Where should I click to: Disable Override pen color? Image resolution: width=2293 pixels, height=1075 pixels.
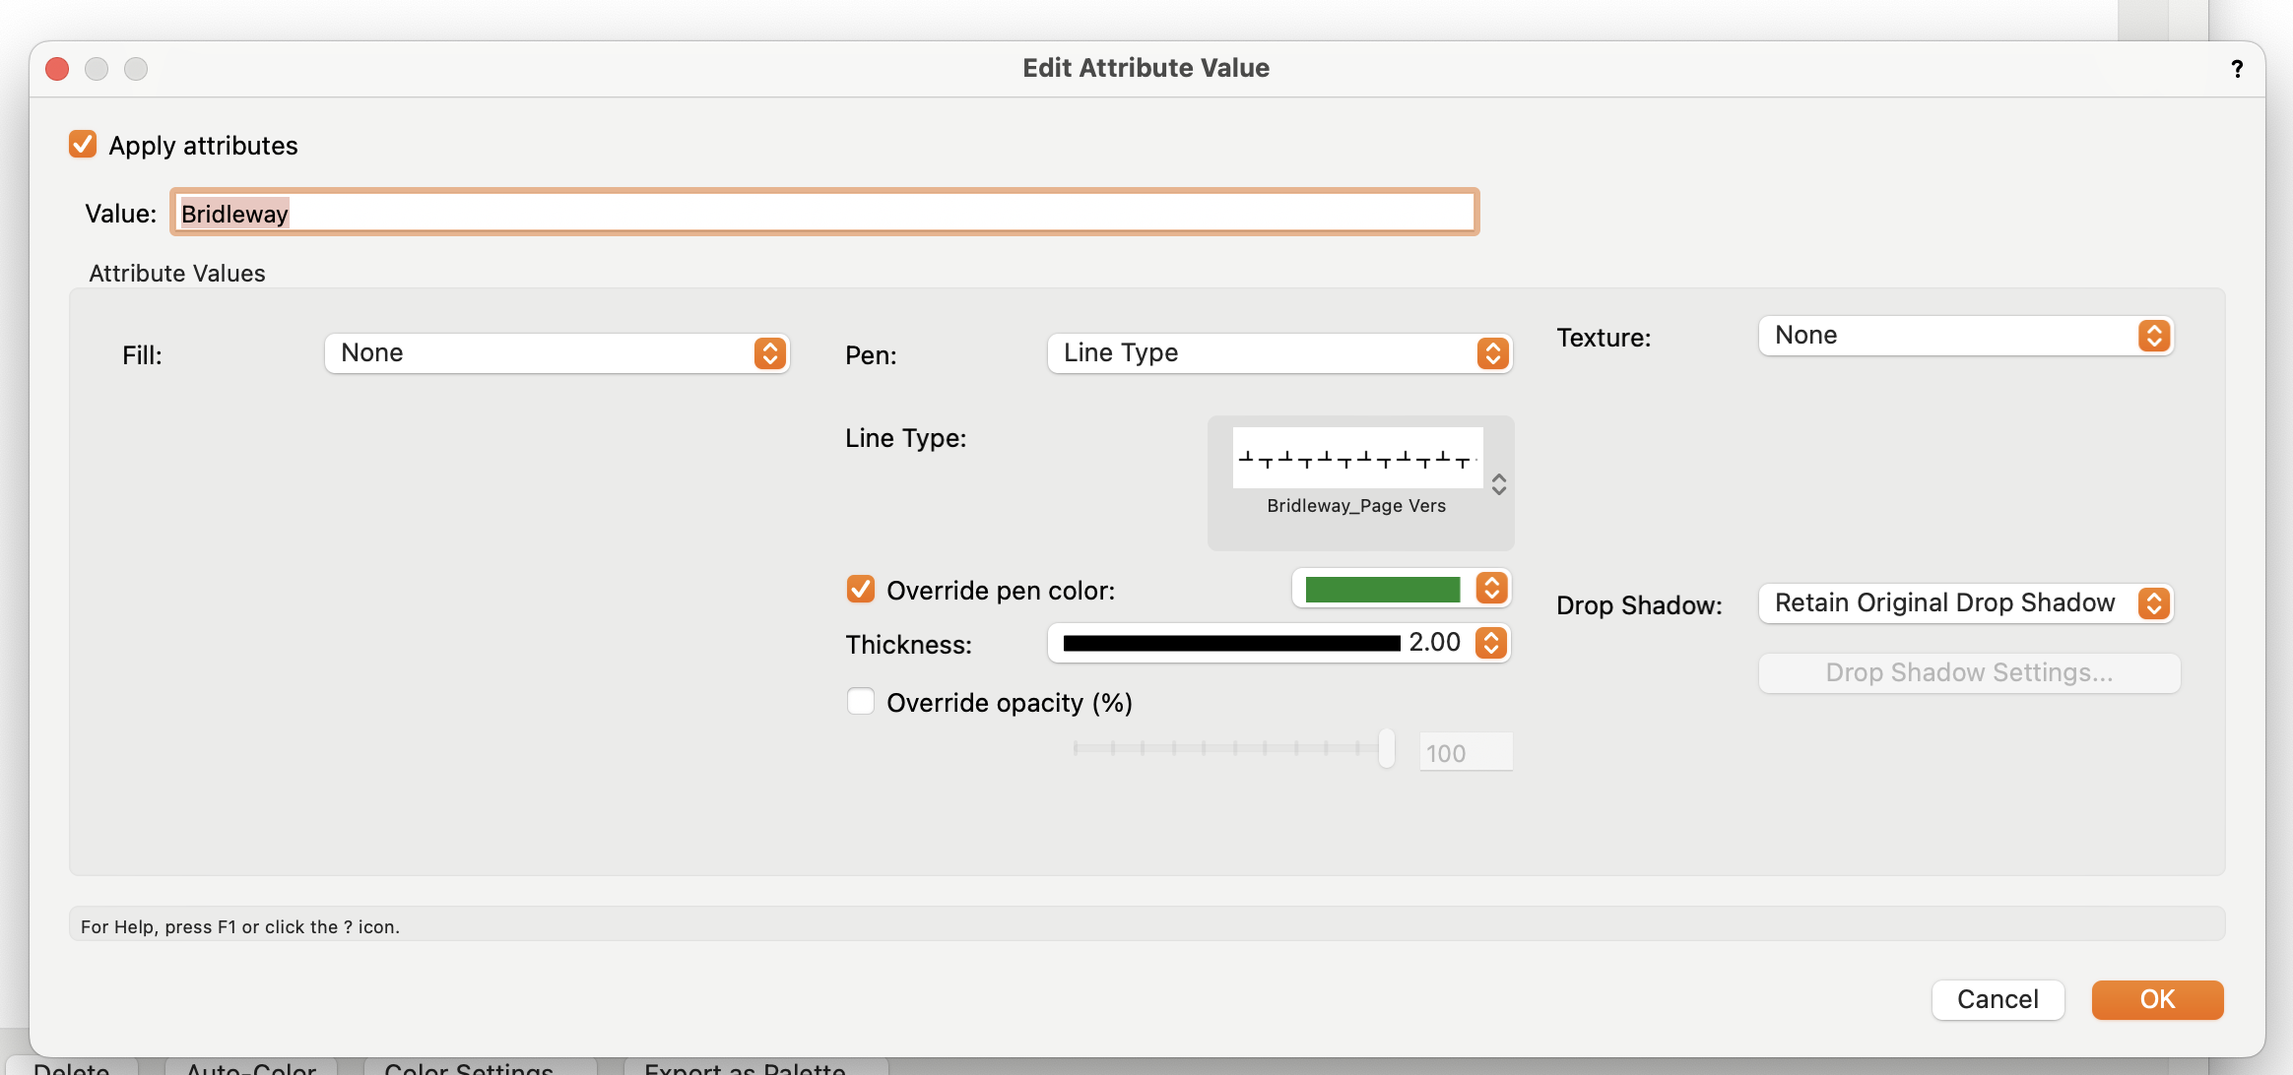click(x=861, y=589)
